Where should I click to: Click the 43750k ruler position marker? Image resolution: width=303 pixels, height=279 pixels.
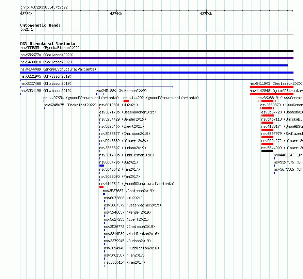pyautogui.click(x=206, y=14)
